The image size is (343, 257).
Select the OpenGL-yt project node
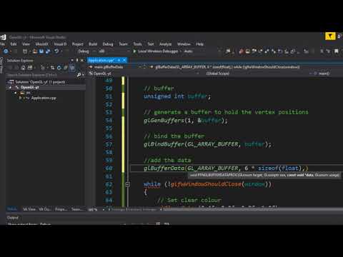coord(29,88)
